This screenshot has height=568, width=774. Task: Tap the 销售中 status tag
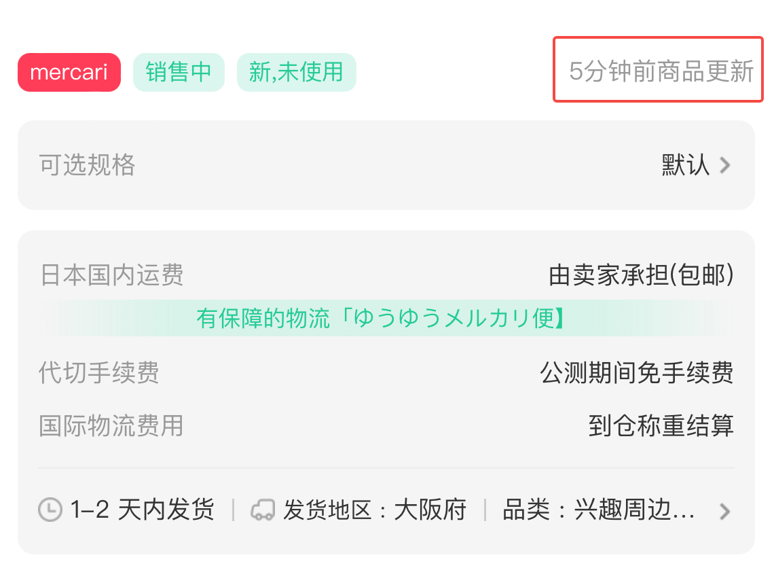(x=179, y=72)
